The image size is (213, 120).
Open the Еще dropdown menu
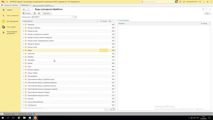pyautogui.click(x=207, y=13)
